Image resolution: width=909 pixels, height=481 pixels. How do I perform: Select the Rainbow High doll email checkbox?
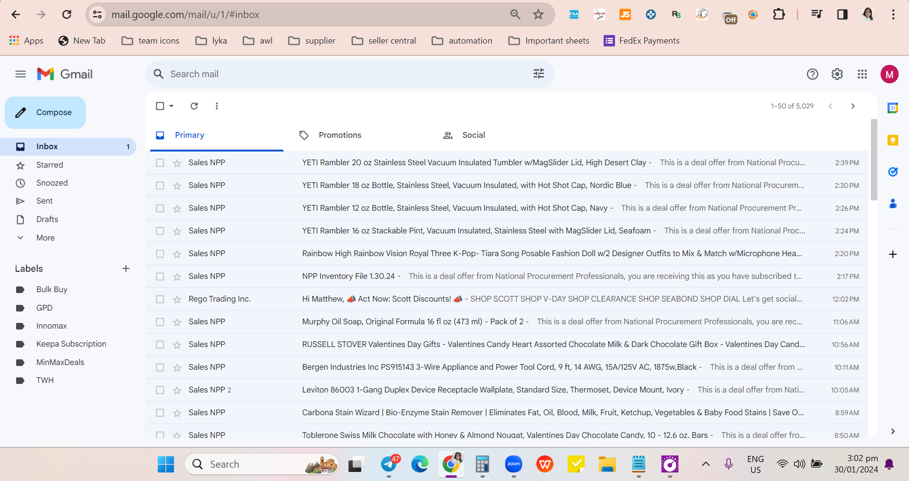click(160, 254)
